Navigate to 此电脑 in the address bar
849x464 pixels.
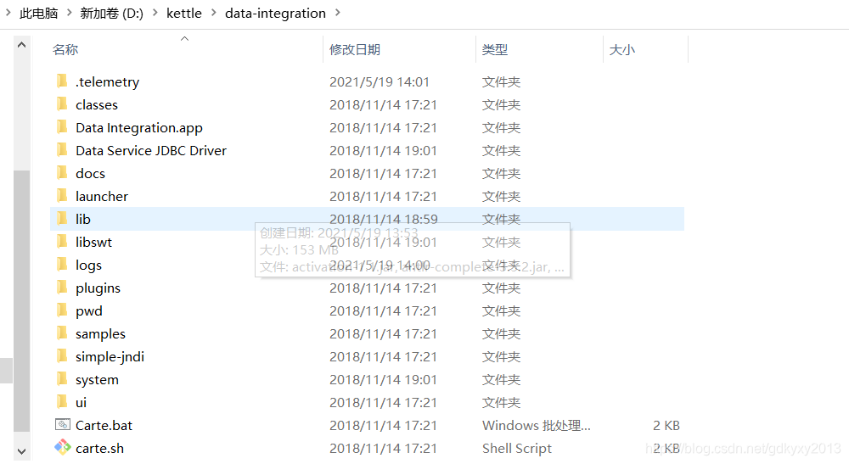pos(38,13)
